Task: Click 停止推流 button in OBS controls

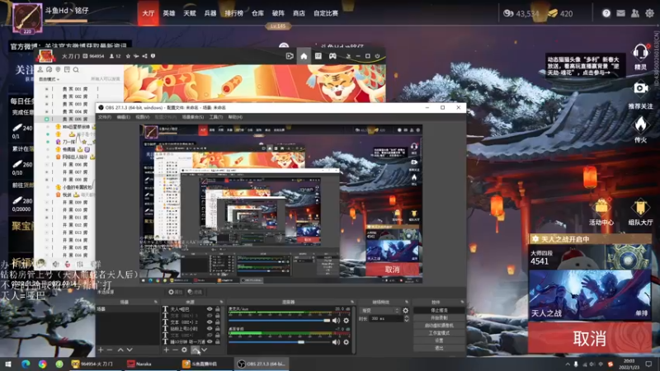Action: [439, 311]
